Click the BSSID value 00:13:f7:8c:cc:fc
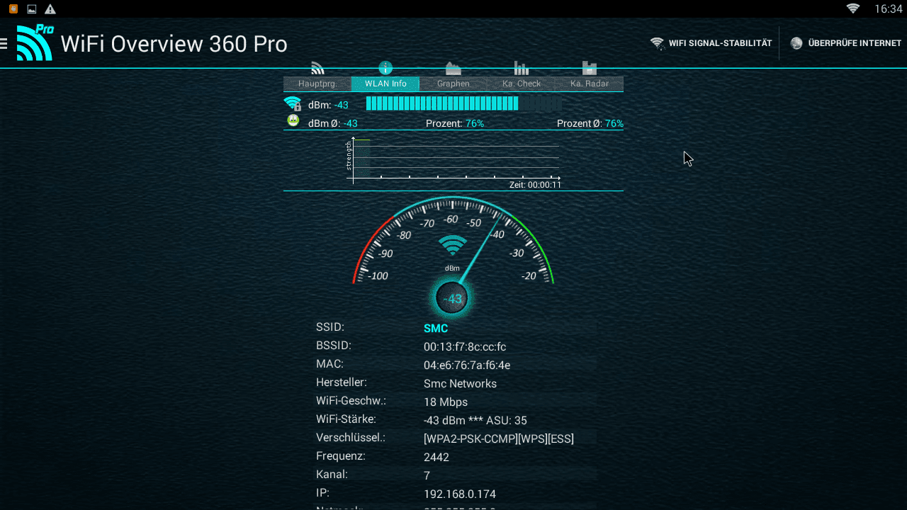Viewport: 907px width, 510px height. pyautogui.click(x=465, y=347)
